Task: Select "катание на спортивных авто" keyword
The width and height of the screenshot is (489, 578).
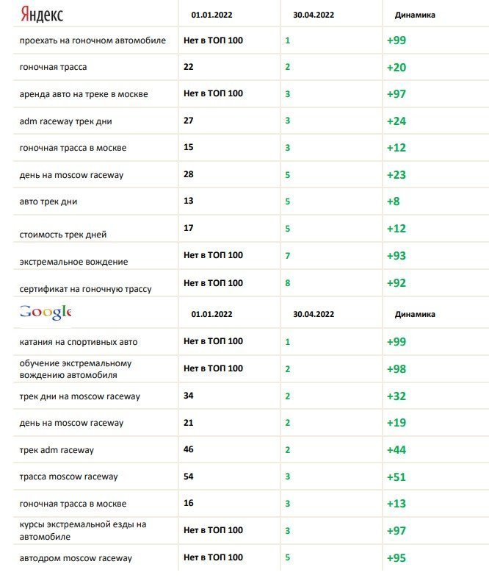Action: [79, 342]
